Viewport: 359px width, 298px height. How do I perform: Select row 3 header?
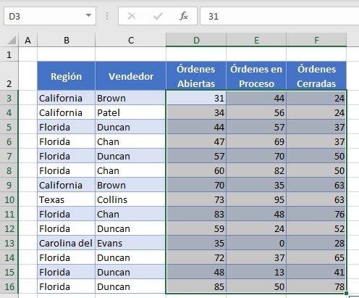click(x=9, y=98)
